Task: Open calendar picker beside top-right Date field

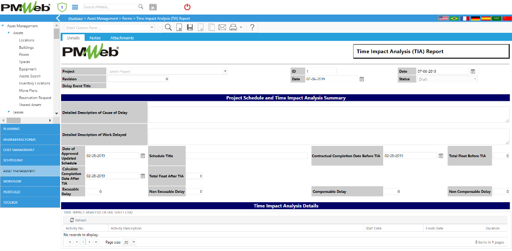Action: point(473,71)
